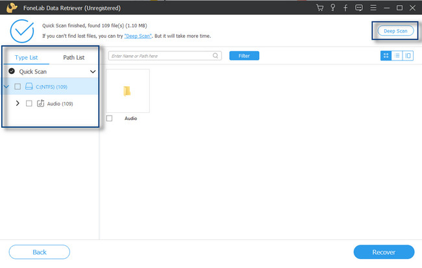The height and width of the screenshot is (268, 422).
Task: Click the scan finished checkmark icon
Action: [x=22, y=31]
